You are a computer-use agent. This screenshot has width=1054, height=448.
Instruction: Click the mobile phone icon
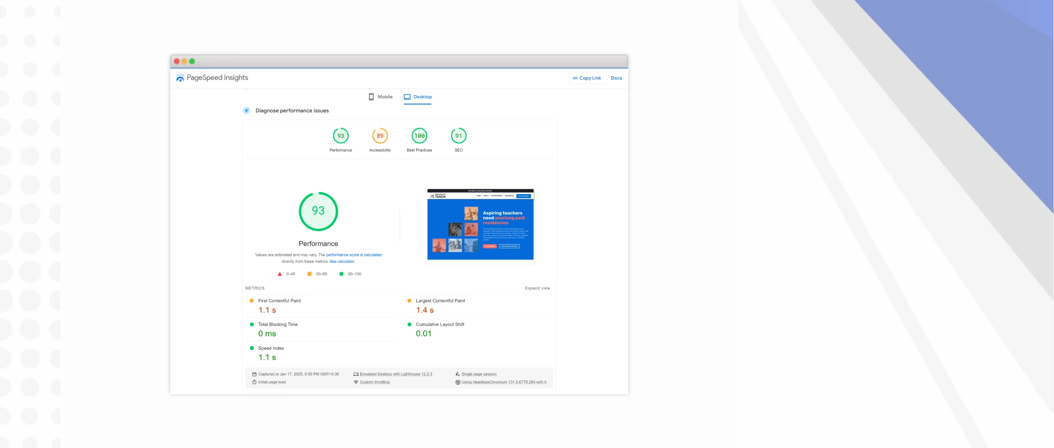[371, 97]
